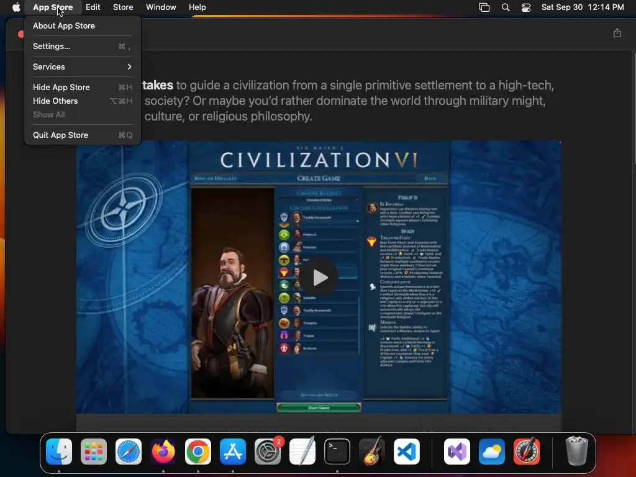Open Settings… from the menu

[x=83, y=46]
